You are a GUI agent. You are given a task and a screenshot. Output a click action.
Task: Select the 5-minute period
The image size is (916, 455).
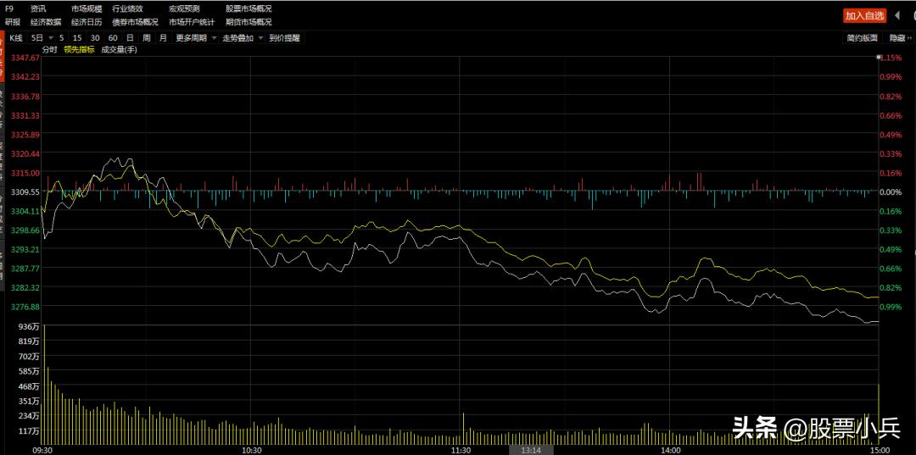[62, 38]
